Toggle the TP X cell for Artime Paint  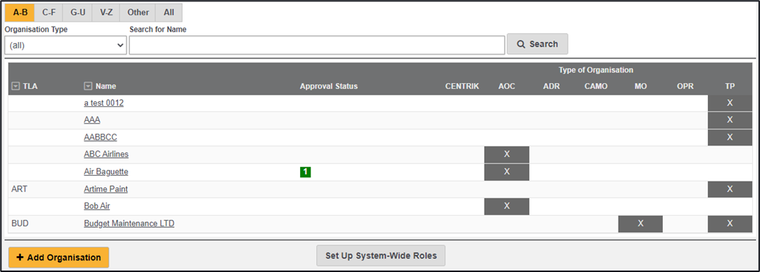(x=730, y=189)
